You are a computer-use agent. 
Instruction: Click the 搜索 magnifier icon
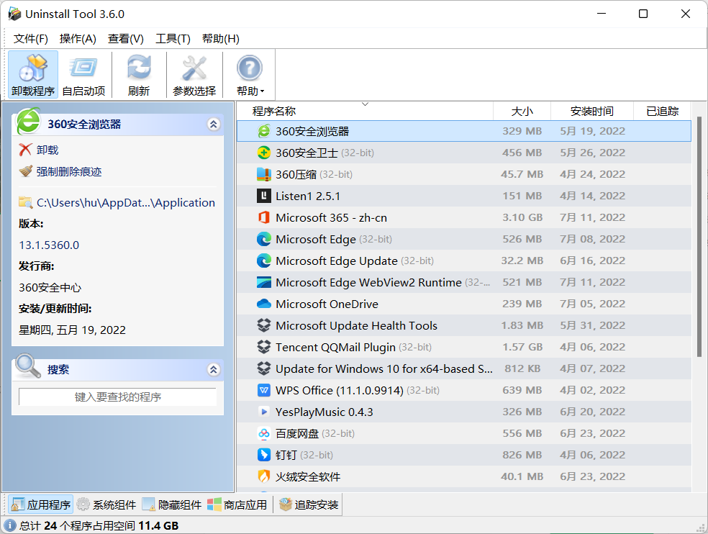pyautogui.click(x=27, y=368)
